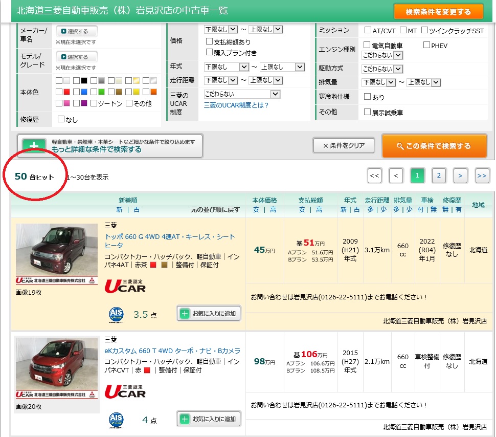Click この条件で検索する search button
Screen dimensions: 496x437
pyautogui.click(x=434, y=146)
